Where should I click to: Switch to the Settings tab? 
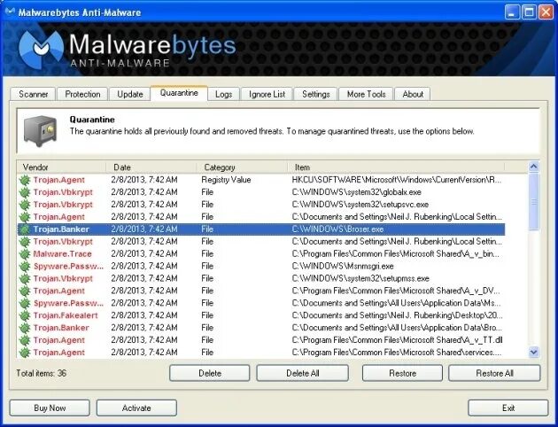click(x=316, y=94)
